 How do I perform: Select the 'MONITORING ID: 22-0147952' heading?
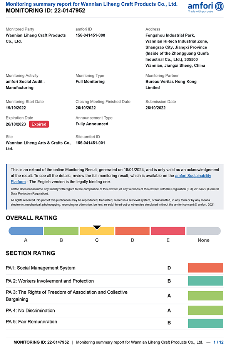[45, 10]
